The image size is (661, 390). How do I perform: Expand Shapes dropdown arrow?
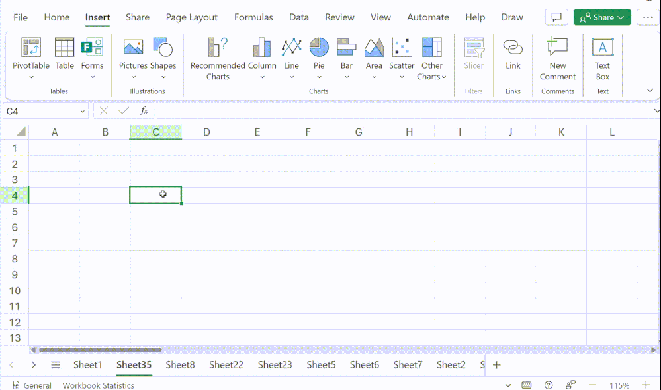(x=163, y=77)
